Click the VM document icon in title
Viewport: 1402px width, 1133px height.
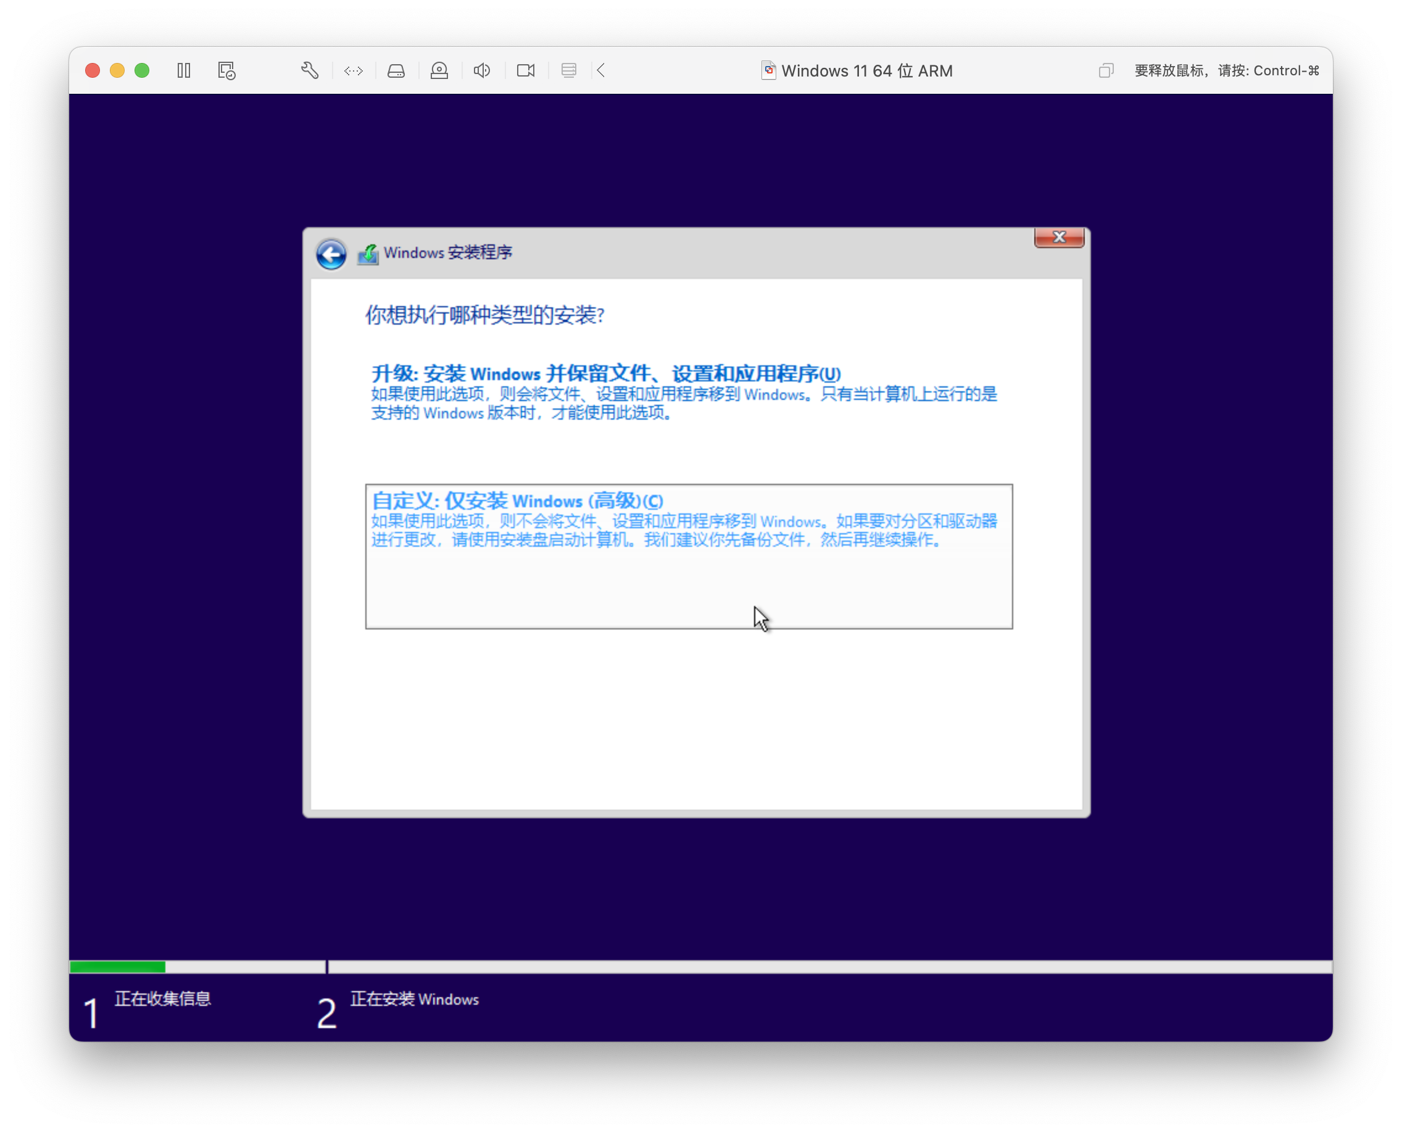tap(768, 70)
